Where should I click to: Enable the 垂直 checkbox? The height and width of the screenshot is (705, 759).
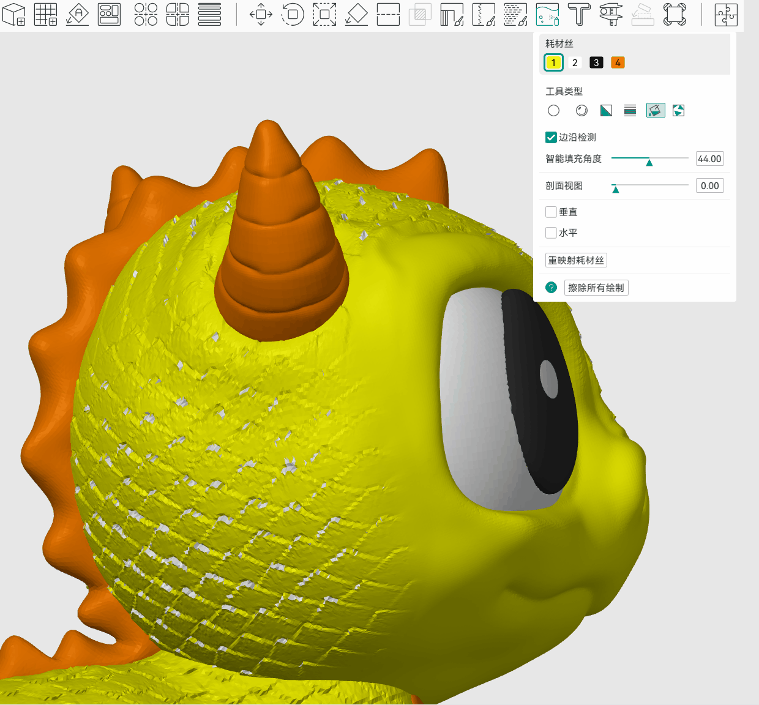click(551, 212)
